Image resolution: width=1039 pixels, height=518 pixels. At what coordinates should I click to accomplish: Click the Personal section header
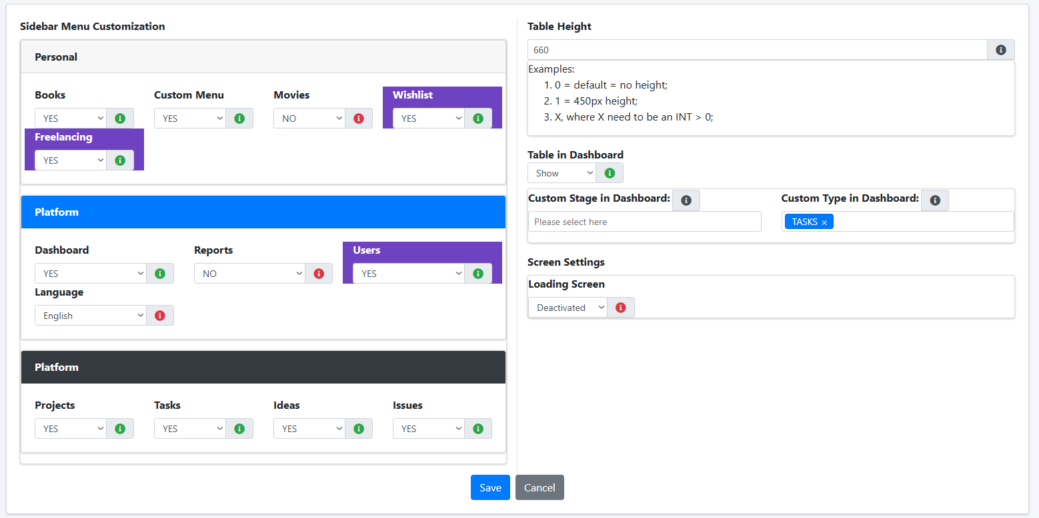(263, 57)
